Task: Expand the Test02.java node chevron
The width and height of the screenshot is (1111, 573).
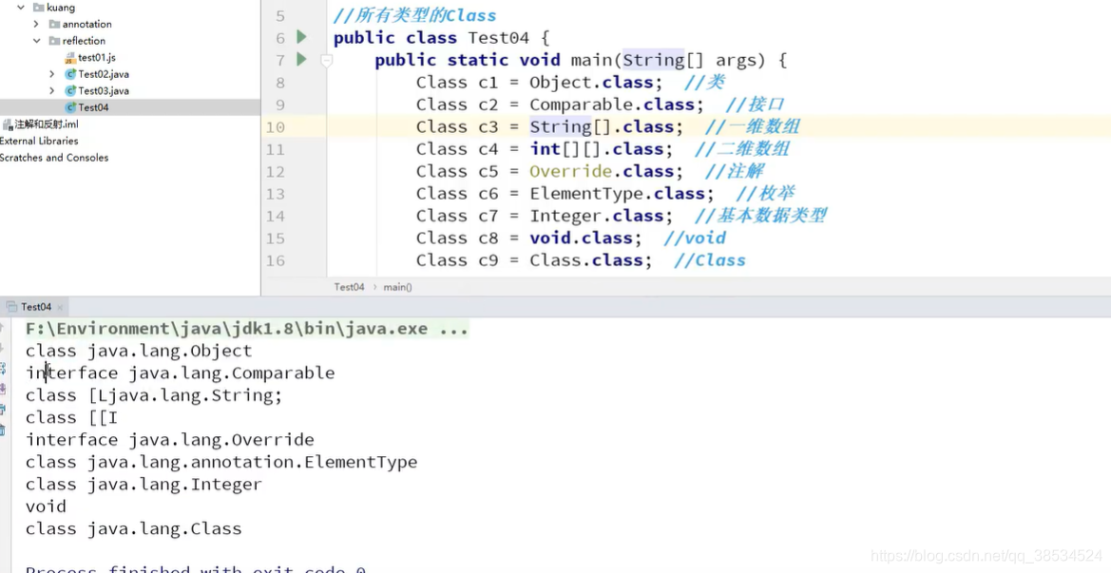Action: [51, 74]
